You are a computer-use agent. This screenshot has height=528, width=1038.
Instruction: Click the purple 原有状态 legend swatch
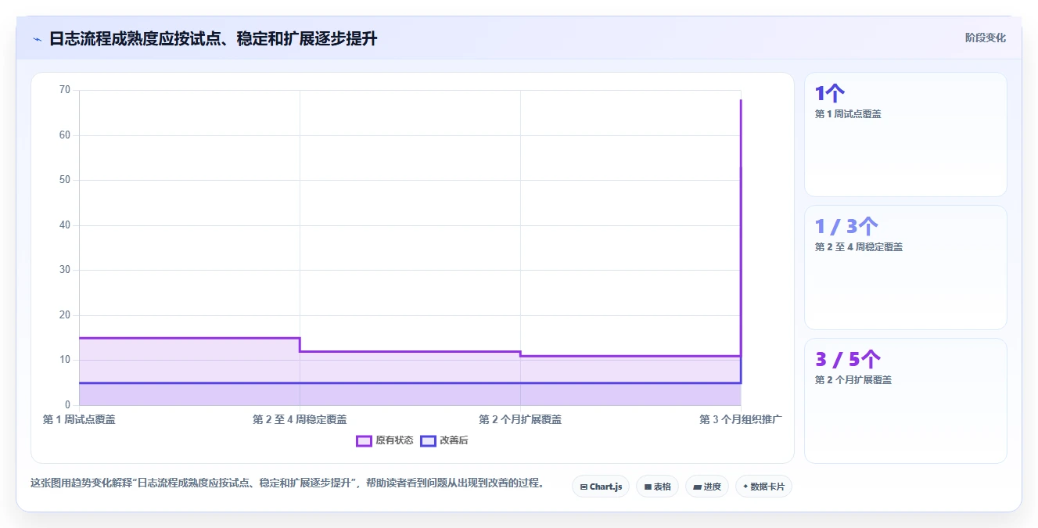pyautogui.click(x=364, y=440)
